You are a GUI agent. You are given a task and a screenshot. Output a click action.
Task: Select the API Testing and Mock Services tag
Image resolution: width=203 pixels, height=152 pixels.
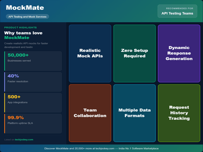(x=27, y=17)
